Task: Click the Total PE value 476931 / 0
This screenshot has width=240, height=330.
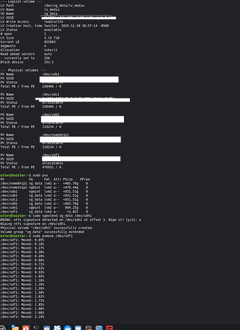Action: click(x=51, y=167)
